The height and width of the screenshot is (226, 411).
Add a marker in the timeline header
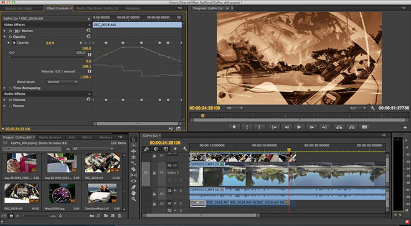pyautogui.click(x=176, y=148)
